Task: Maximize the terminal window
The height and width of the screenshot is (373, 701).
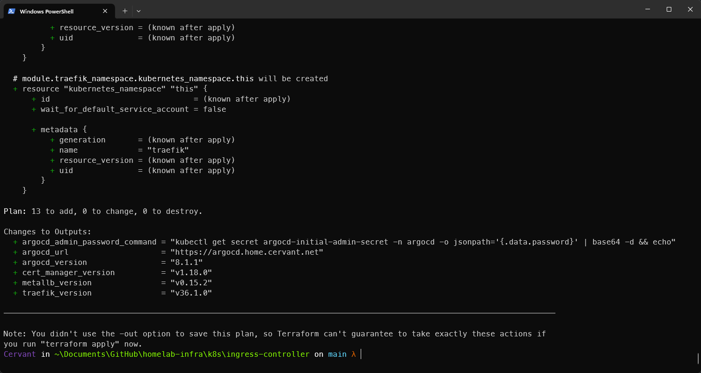Action: [669, 9]
